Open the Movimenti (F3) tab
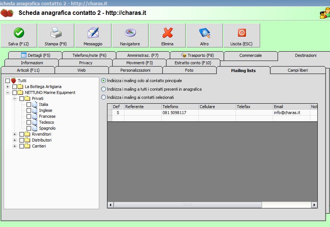The image size is (330, 227). coord(139,63)
